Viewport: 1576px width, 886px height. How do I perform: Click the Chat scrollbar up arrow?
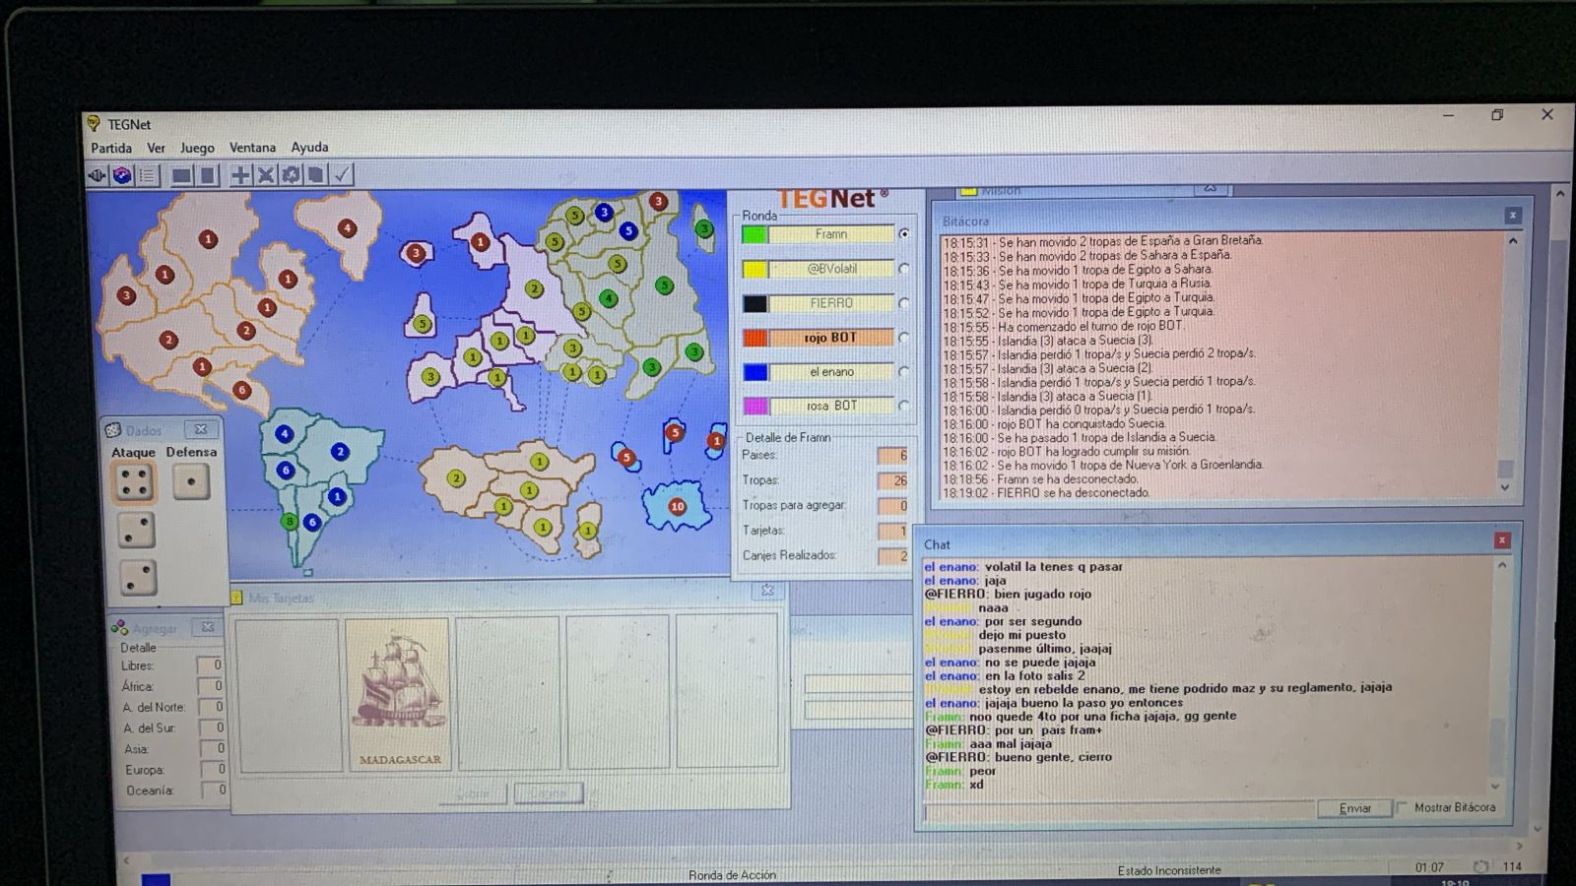point(1502,565)
